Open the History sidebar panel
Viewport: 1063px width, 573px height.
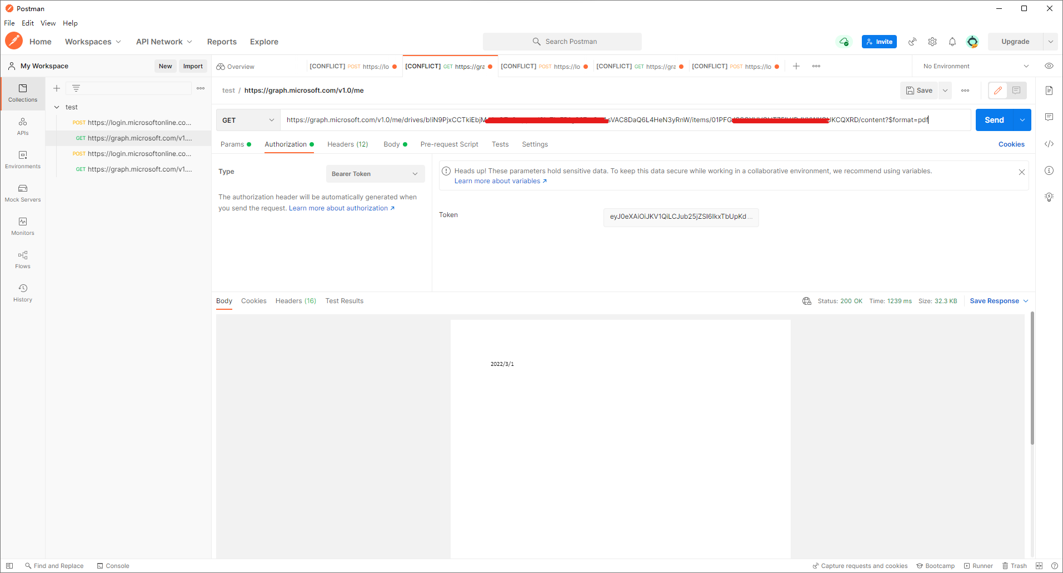[23, 293]
